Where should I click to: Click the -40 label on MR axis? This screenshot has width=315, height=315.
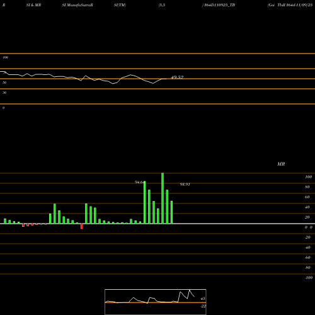307,248
